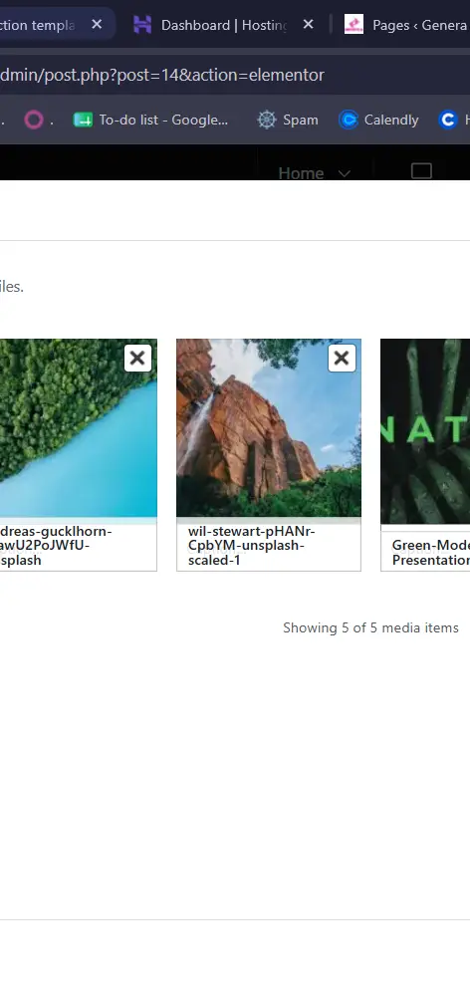Remove the andreas-gucklhorn image with its X
This screenshot has height=991, width=470.
(137, 359)
